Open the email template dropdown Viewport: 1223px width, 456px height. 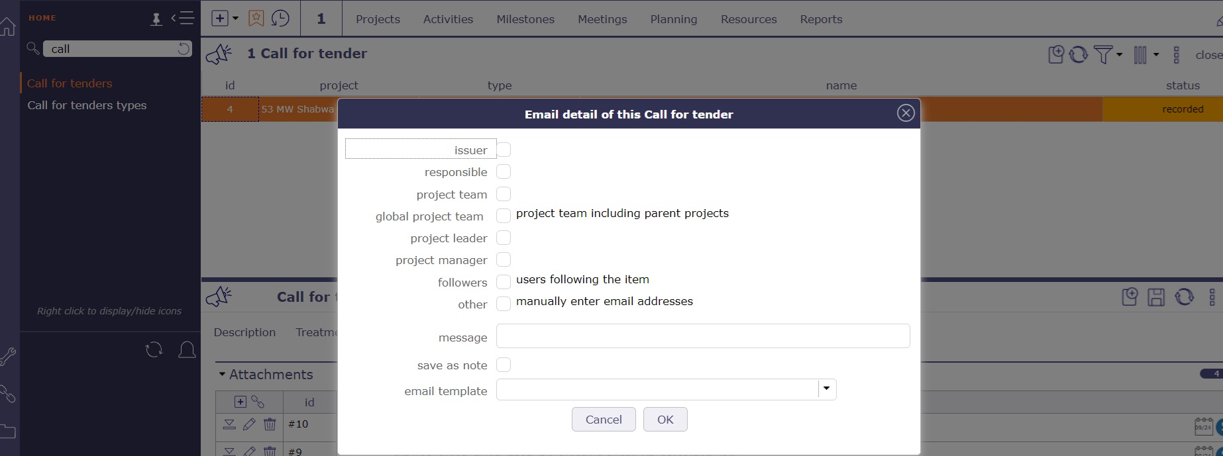point(827,389)
